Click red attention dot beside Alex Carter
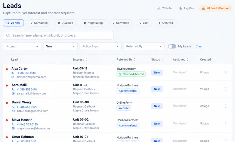This screenshot has height=142, width=235. click(7, 69)
